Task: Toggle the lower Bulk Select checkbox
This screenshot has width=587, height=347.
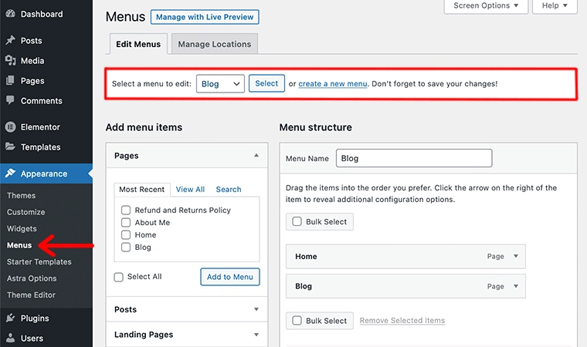Action: click(x=297, y=321)
